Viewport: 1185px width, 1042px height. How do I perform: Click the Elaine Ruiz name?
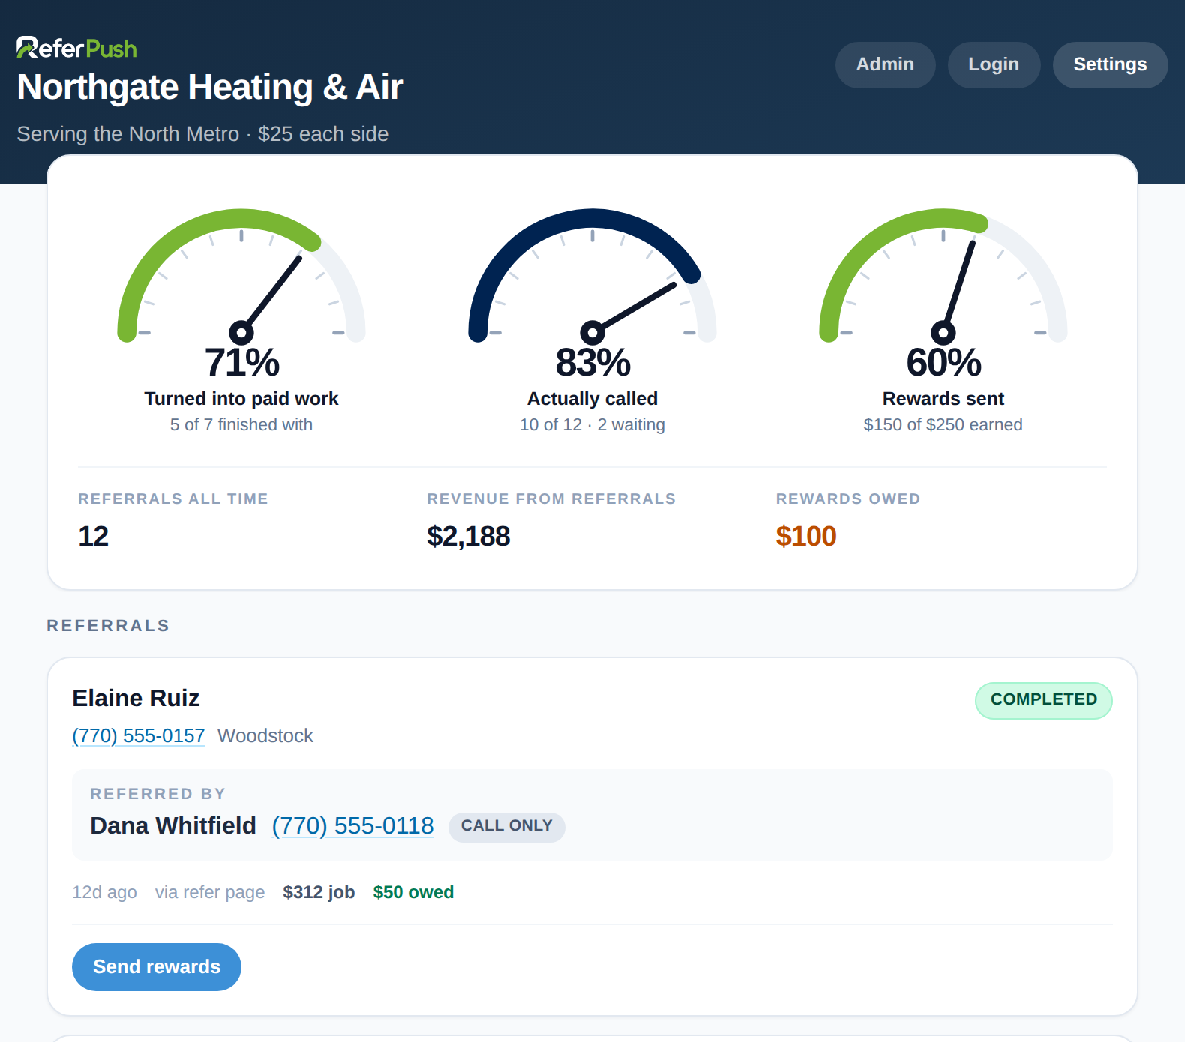136,698
